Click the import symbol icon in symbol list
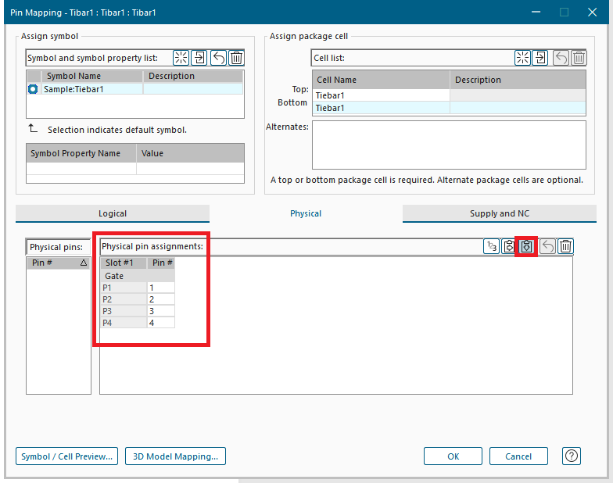This screenshot has height=483, width=613. [x=199, y=58]
